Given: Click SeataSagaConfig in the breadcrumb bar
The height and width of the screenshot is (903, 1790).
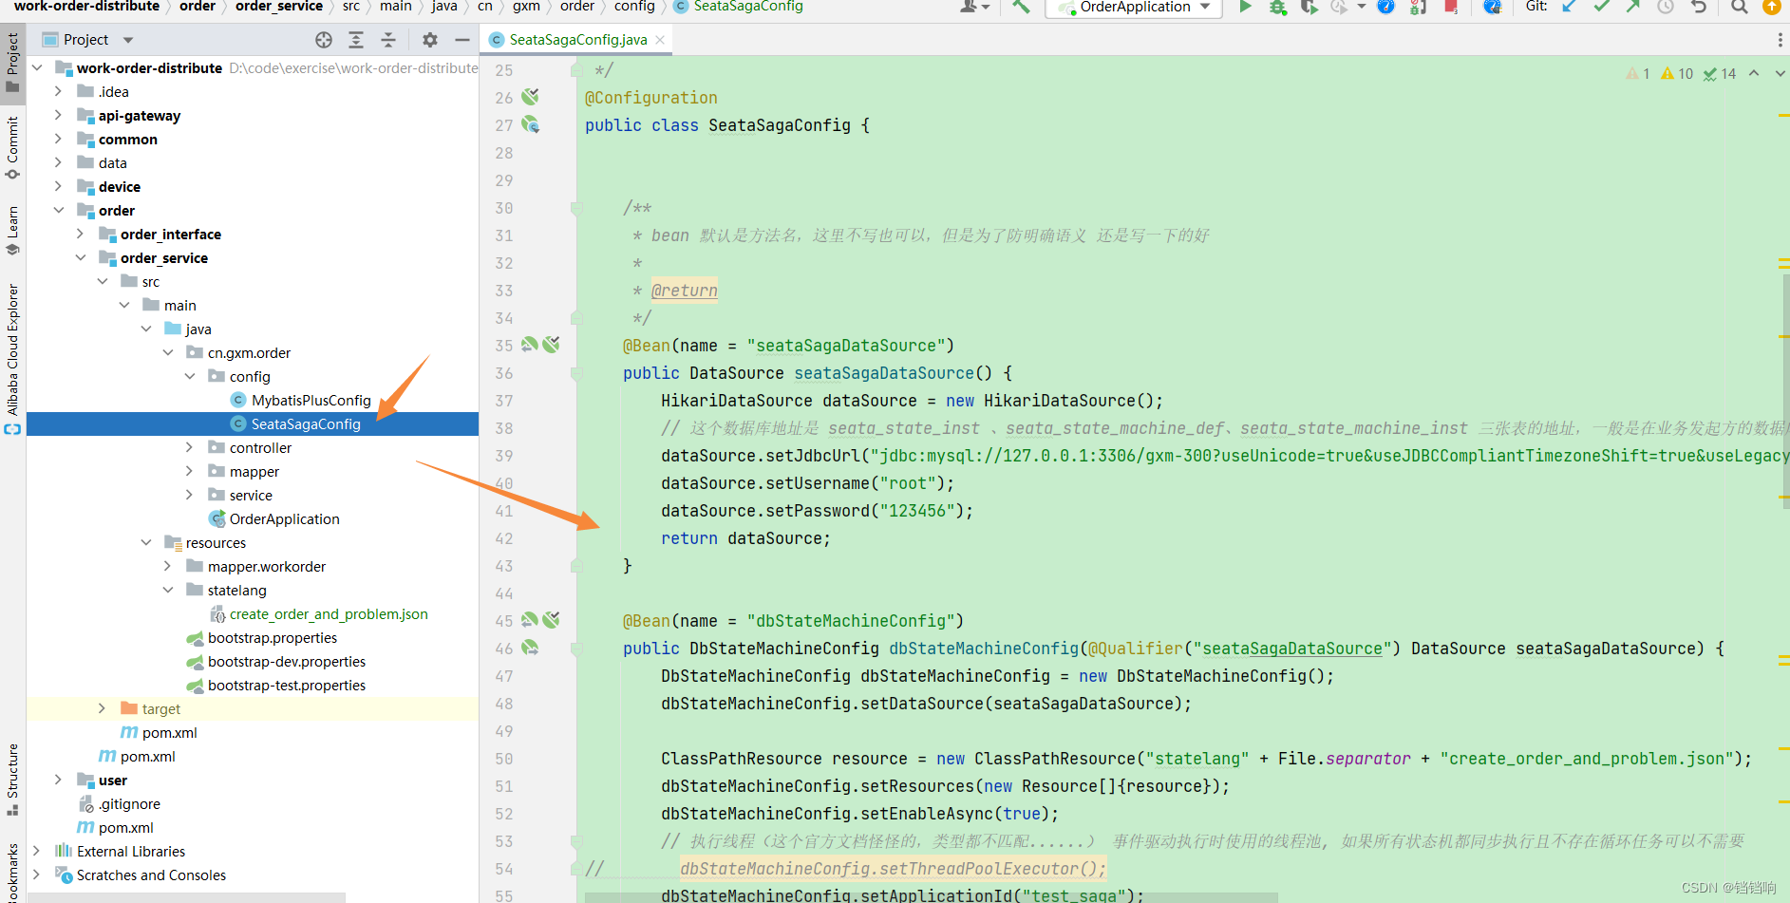Looking at the screenshot, I should (748, 7).
